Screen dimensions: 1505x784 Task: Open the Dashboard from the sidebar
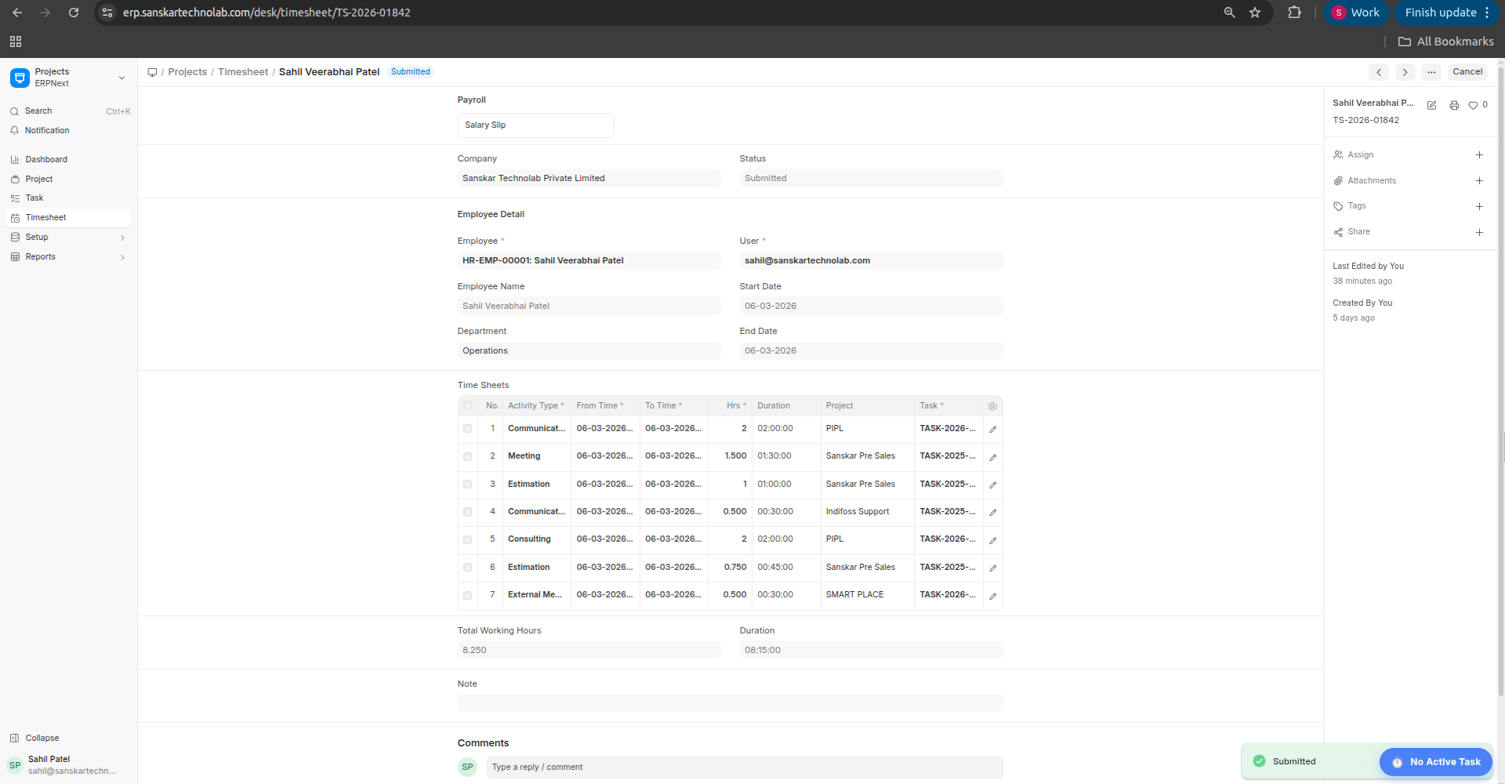(x=47, y=159)
